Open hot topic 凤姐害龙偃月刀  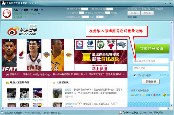point(97,74)
